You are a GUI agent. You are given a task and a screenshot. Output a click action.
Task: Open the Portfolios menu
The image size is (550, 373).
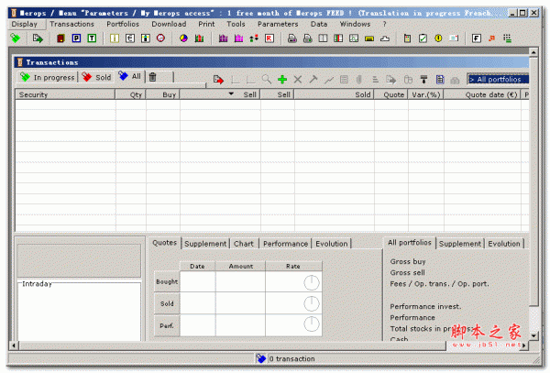(x=123, y=24)
